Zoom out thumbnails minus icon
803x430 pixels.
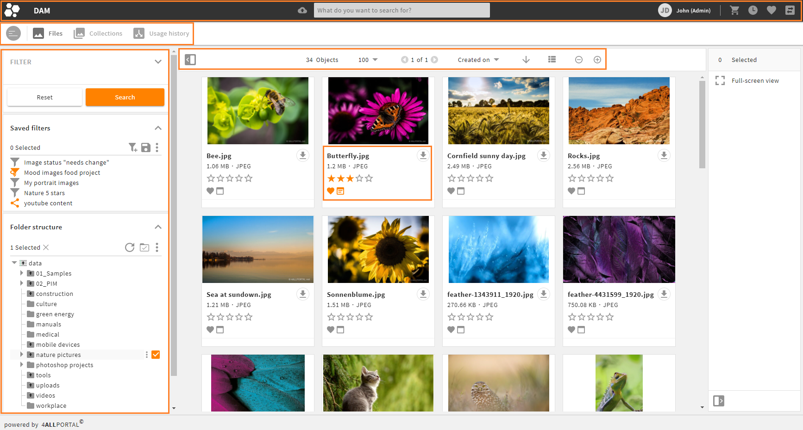point(579,60)
